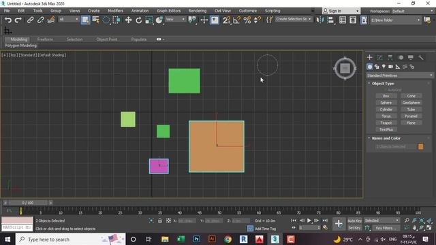
Task: Open Create Selection Set dropdown
Action: pos(294,19)
